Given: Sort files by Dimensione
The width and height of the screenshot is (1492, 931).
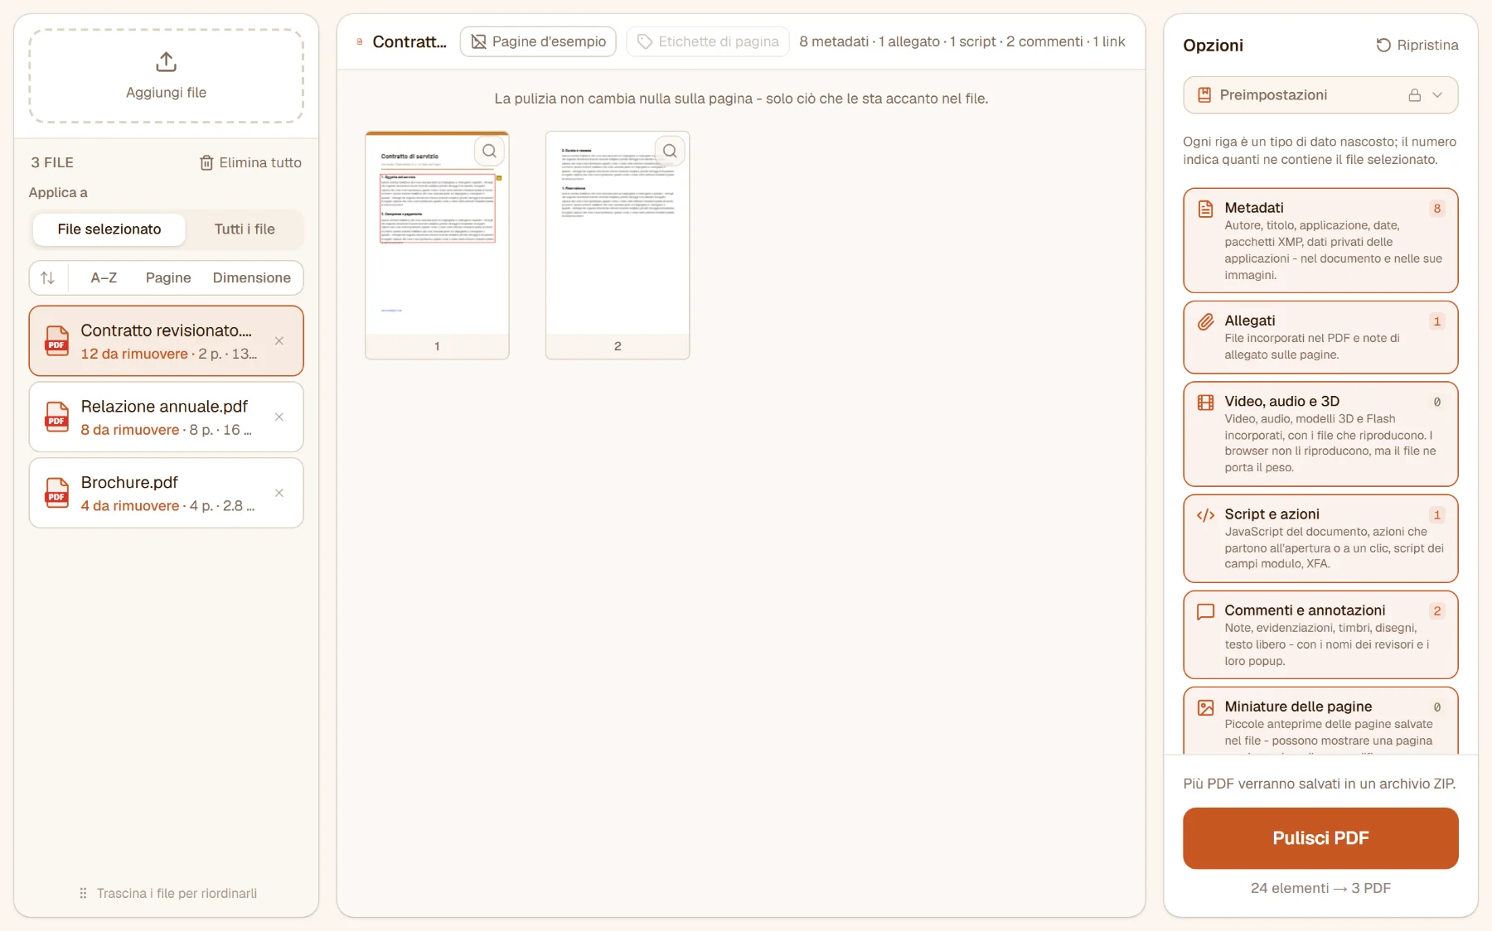Looking at the screenshot, I should click(252, 277).
